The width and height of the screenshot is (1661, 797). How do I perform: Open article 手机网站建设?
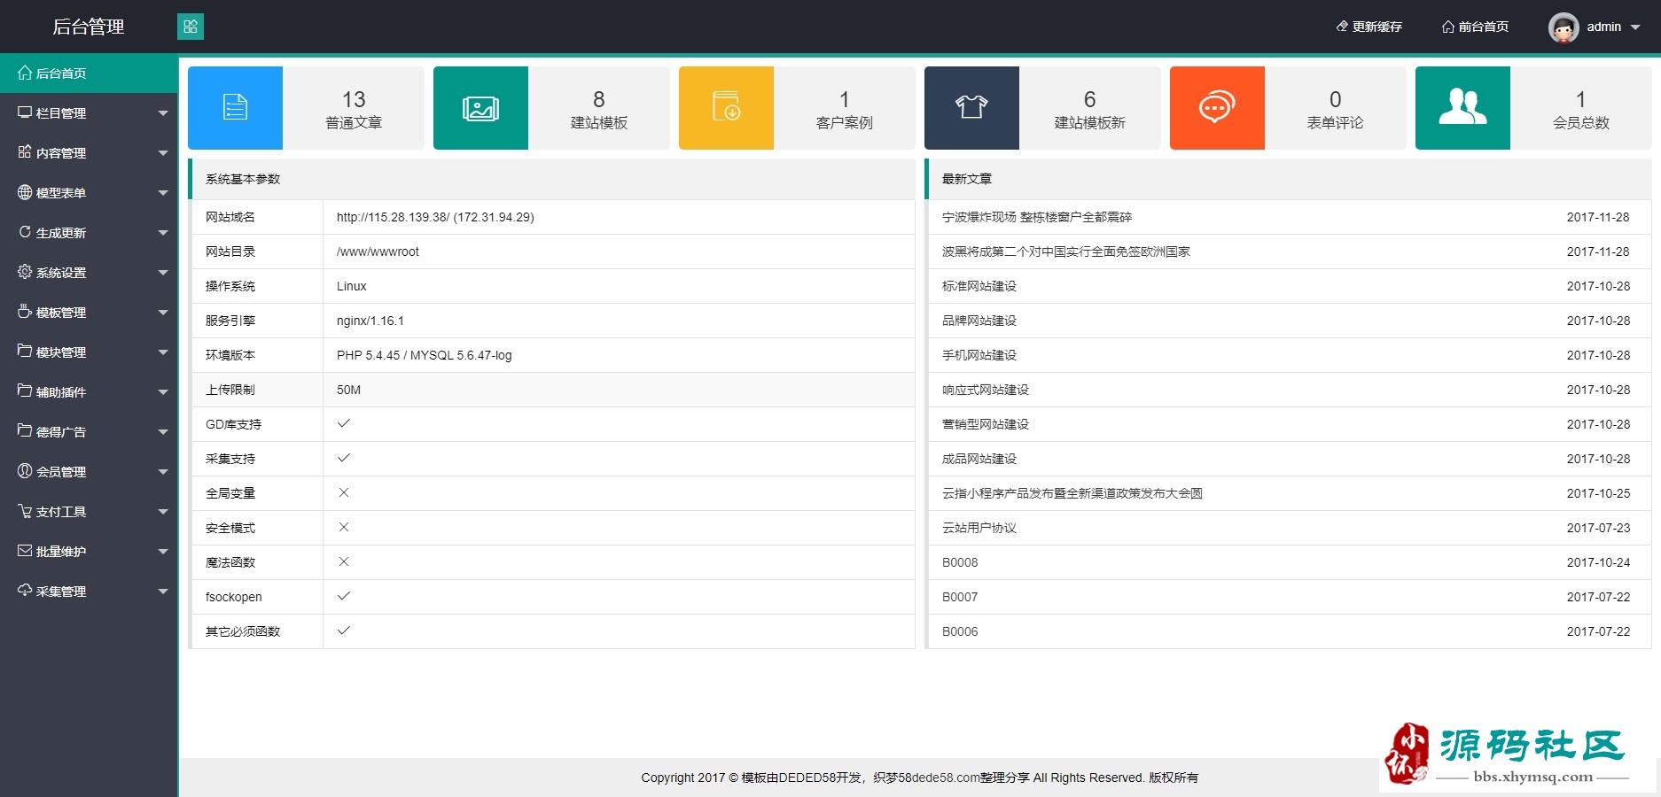coord(979,355)
